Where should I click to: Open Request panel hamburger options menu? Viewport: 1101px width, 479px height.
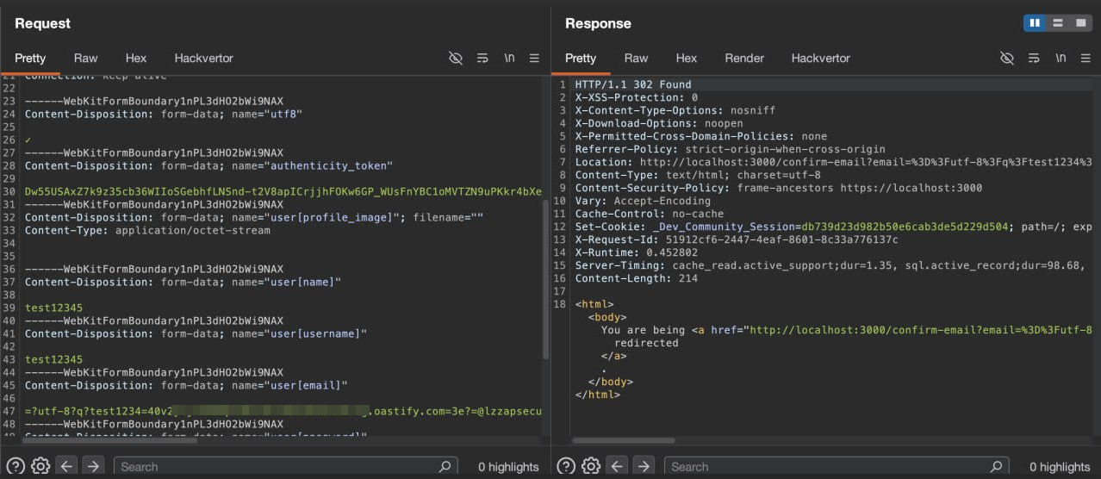(x=534, y=58)
